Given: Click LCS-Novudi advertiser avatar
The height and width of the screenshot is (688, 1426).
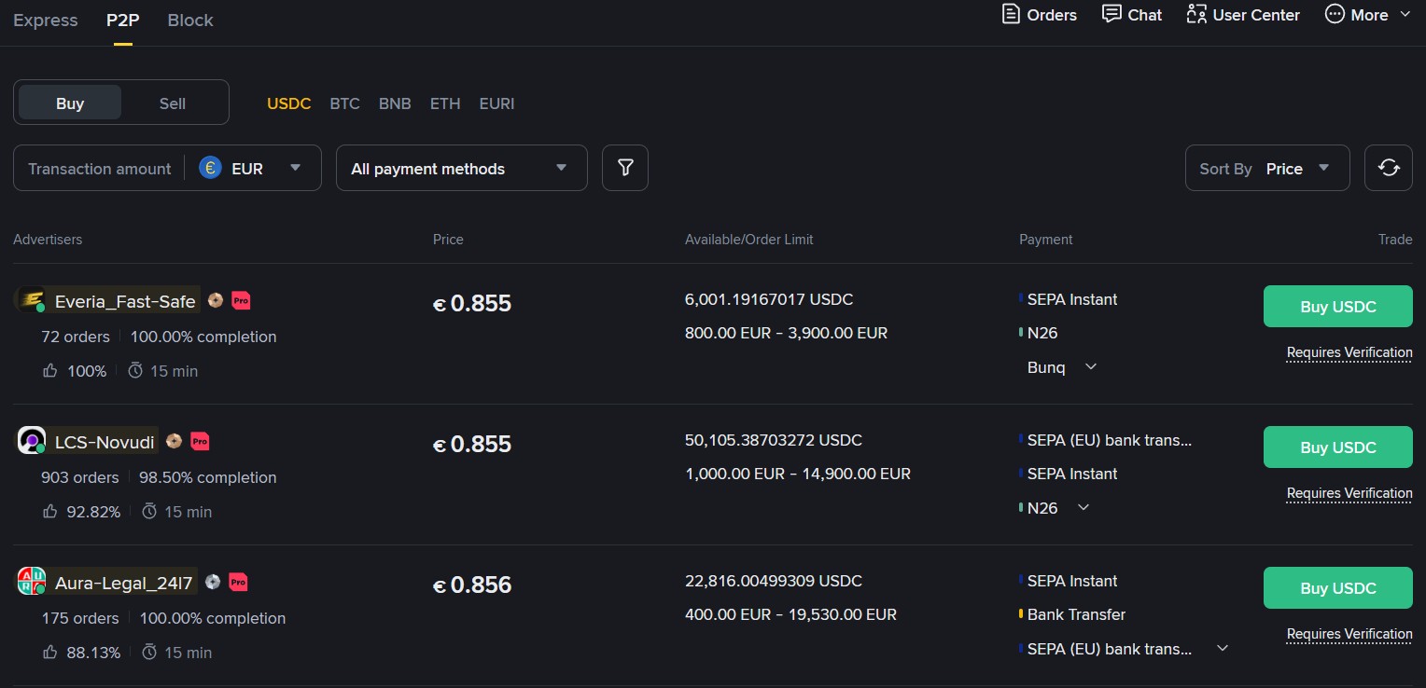Looking at the screenshot, I should point(31,440).
